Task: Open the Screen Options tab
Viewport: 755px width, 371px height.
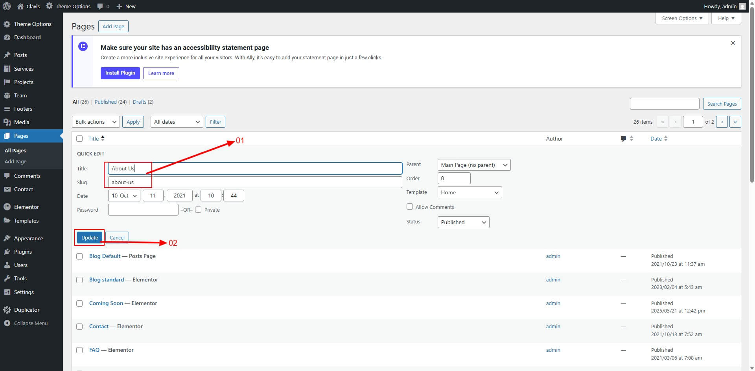Action: pyautogui.click(x=682, y=18)
